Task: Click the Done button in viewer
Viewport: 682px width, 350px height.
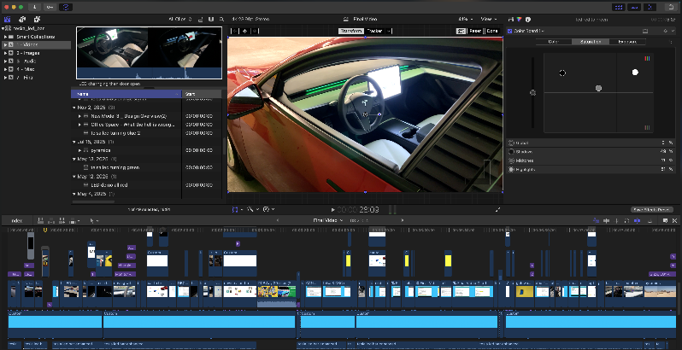Action: pos(492,31)
